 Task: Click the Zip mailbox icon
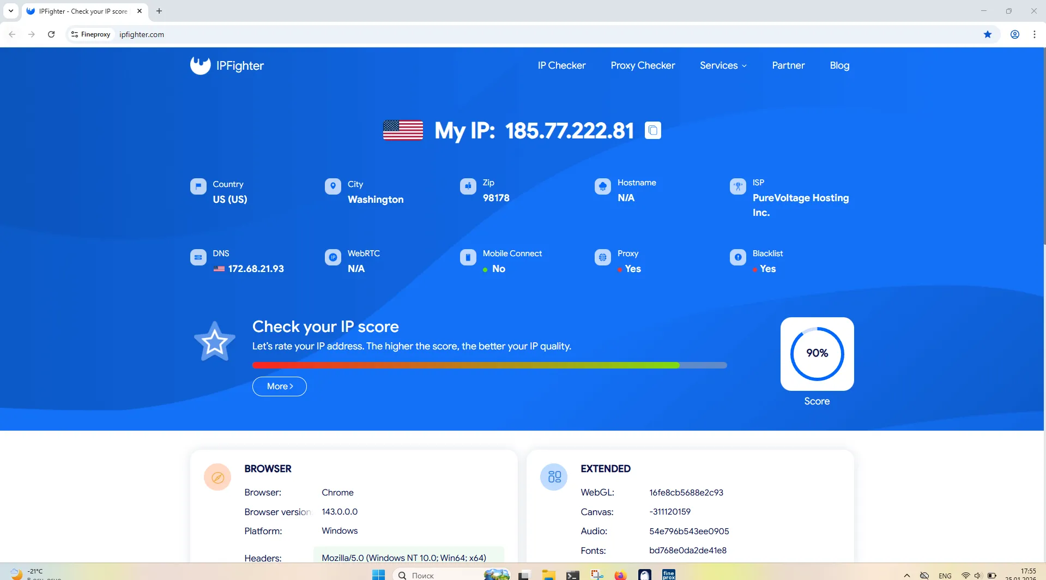click(468, 186)
